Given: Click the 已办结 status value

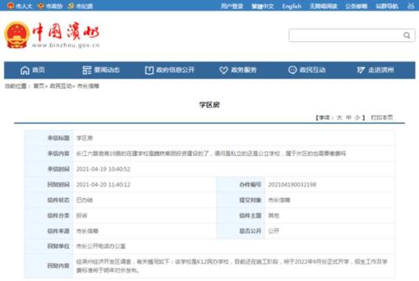Looking at the screenshot, I should pyautogui.click(x=85, y=200).
